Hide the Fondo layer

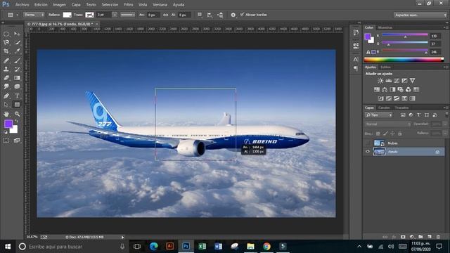pos(367,152)
